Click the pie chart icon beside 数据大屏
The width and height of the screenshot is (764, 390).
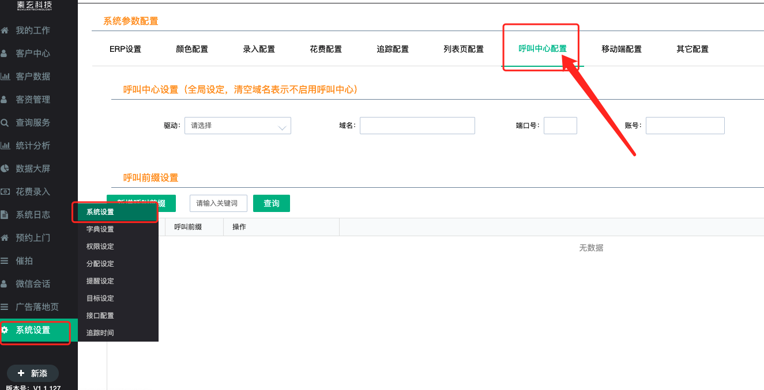click(5, 169)
